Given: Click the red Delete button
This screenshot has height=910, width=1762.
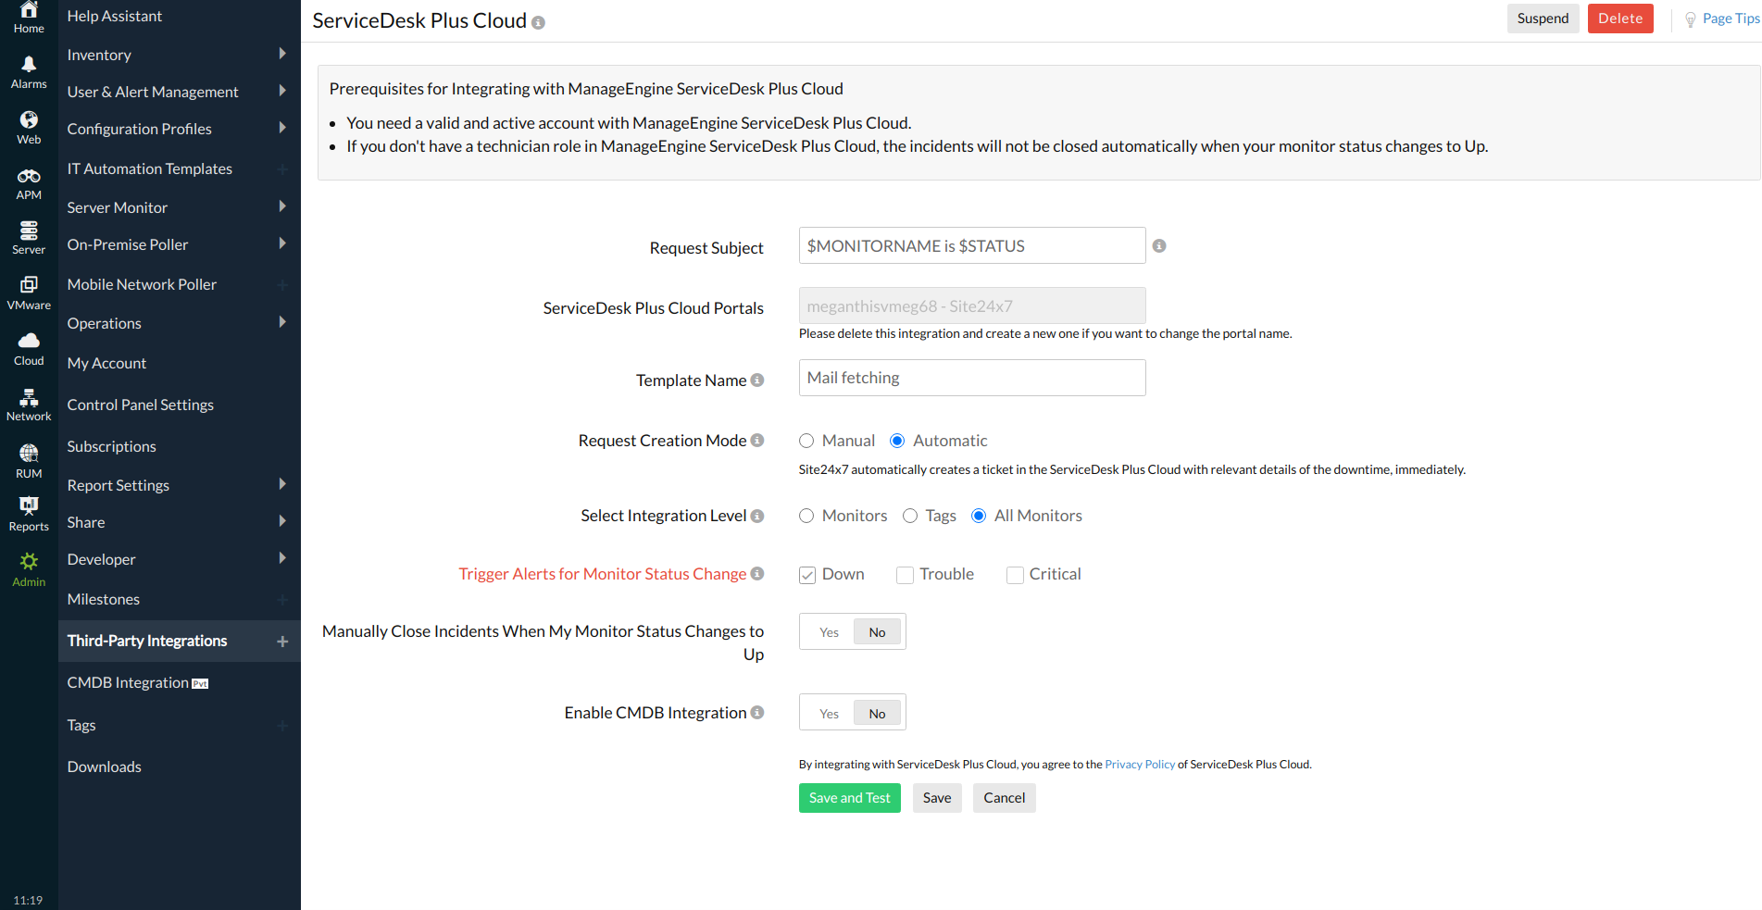Looking at the screenshot, I should pos(1620,19).
